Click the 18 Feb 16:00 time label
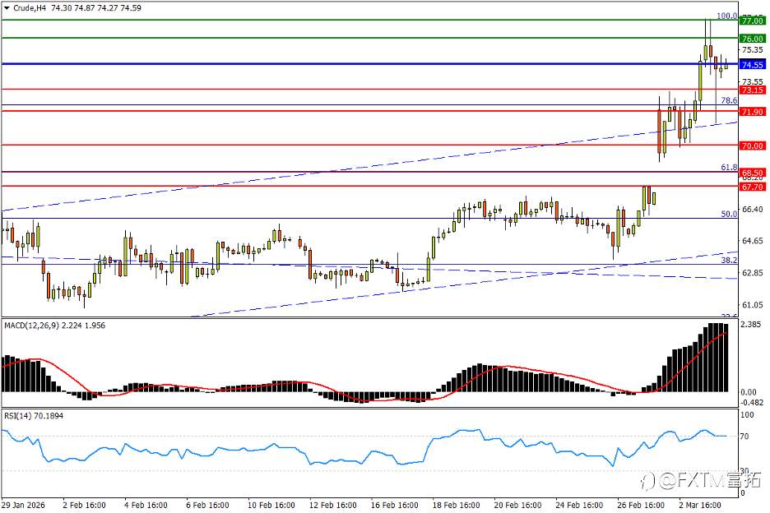The image size is (770, 513). click(457, 505)
